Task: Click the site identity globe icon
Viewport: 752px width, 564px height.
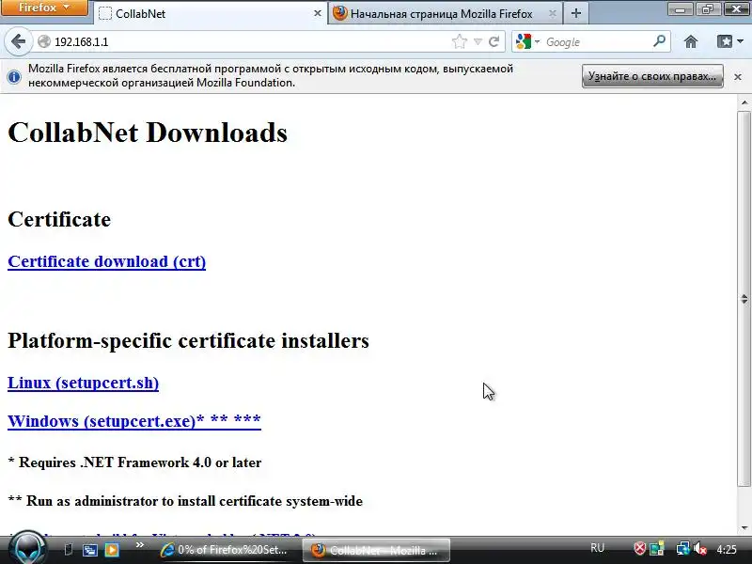Action: point(44,41)
